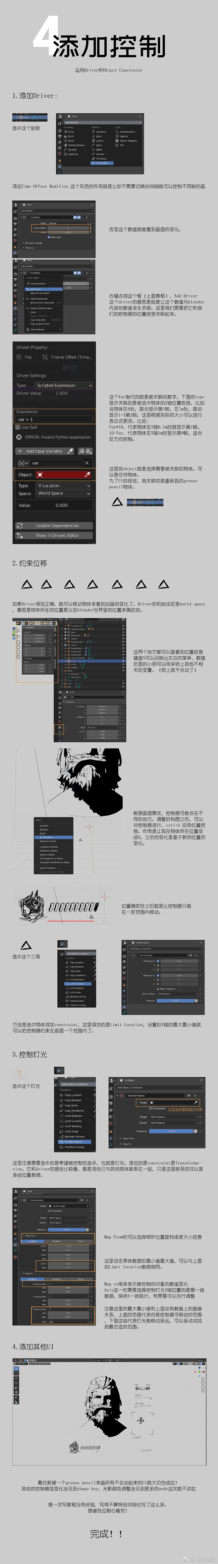Click the eyedropper in the red Object field
Viewport: 218px width, 1564px height.
pyautogui.click(x=88, y=474)
